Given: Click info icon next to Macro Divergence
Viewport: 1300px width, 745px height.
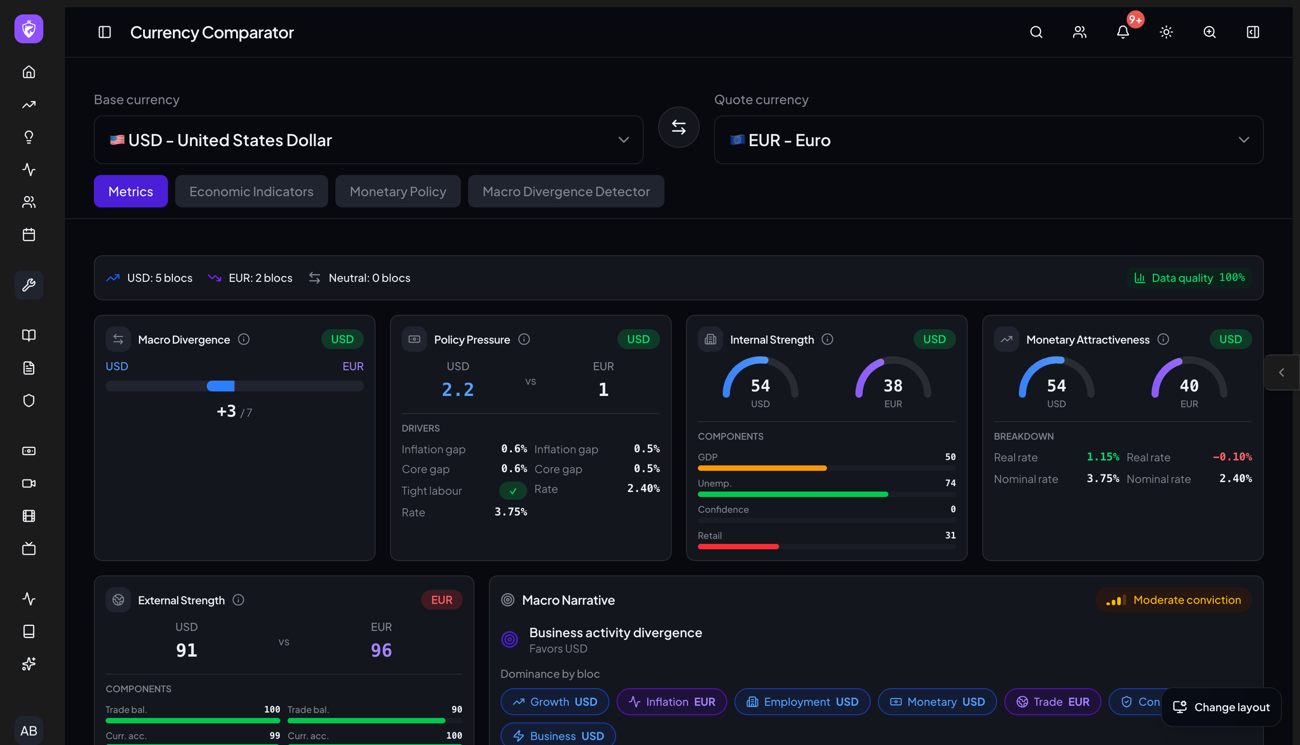Looking at the screenshot, I should (x=244, y=339).
